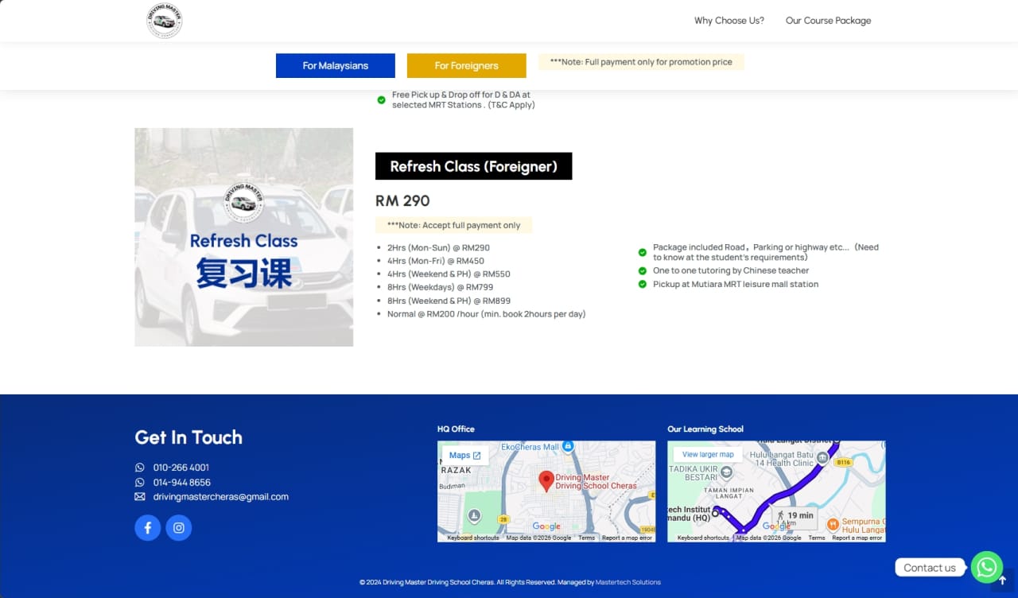The width and height of the screenshot is (1018, 598).
Task: Open Why Choose Us? menu item
Action: point(729,21)
